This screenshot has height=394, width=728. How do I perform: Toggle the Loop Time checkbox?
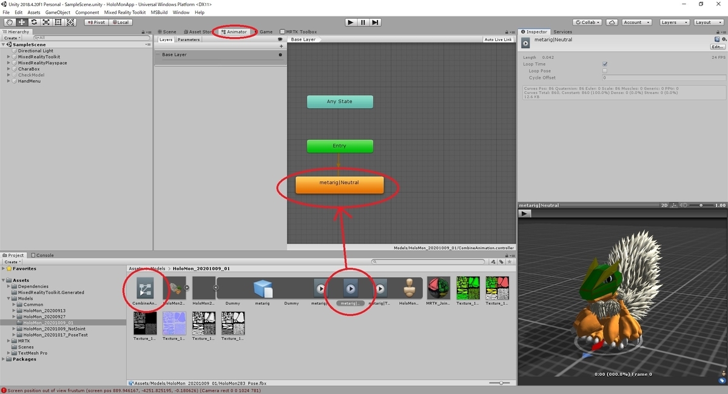tap(605, 64)
